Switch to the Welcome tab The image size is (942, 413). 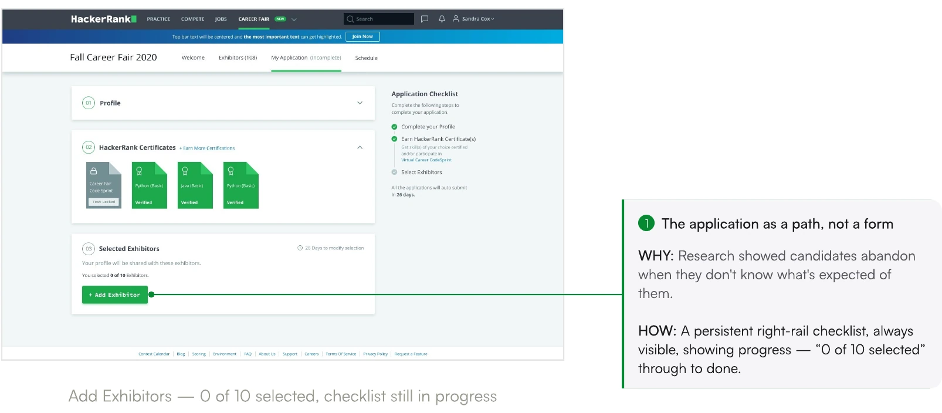[x=193, y=57]
